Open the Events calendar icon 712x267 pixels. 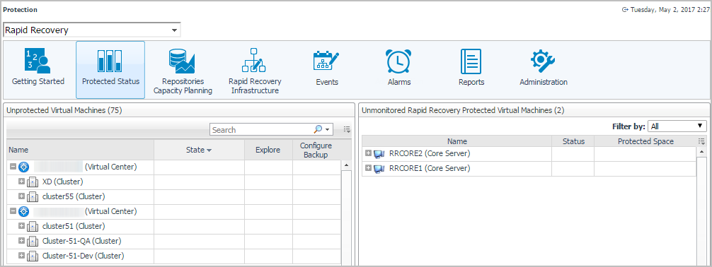pos(326,61)
